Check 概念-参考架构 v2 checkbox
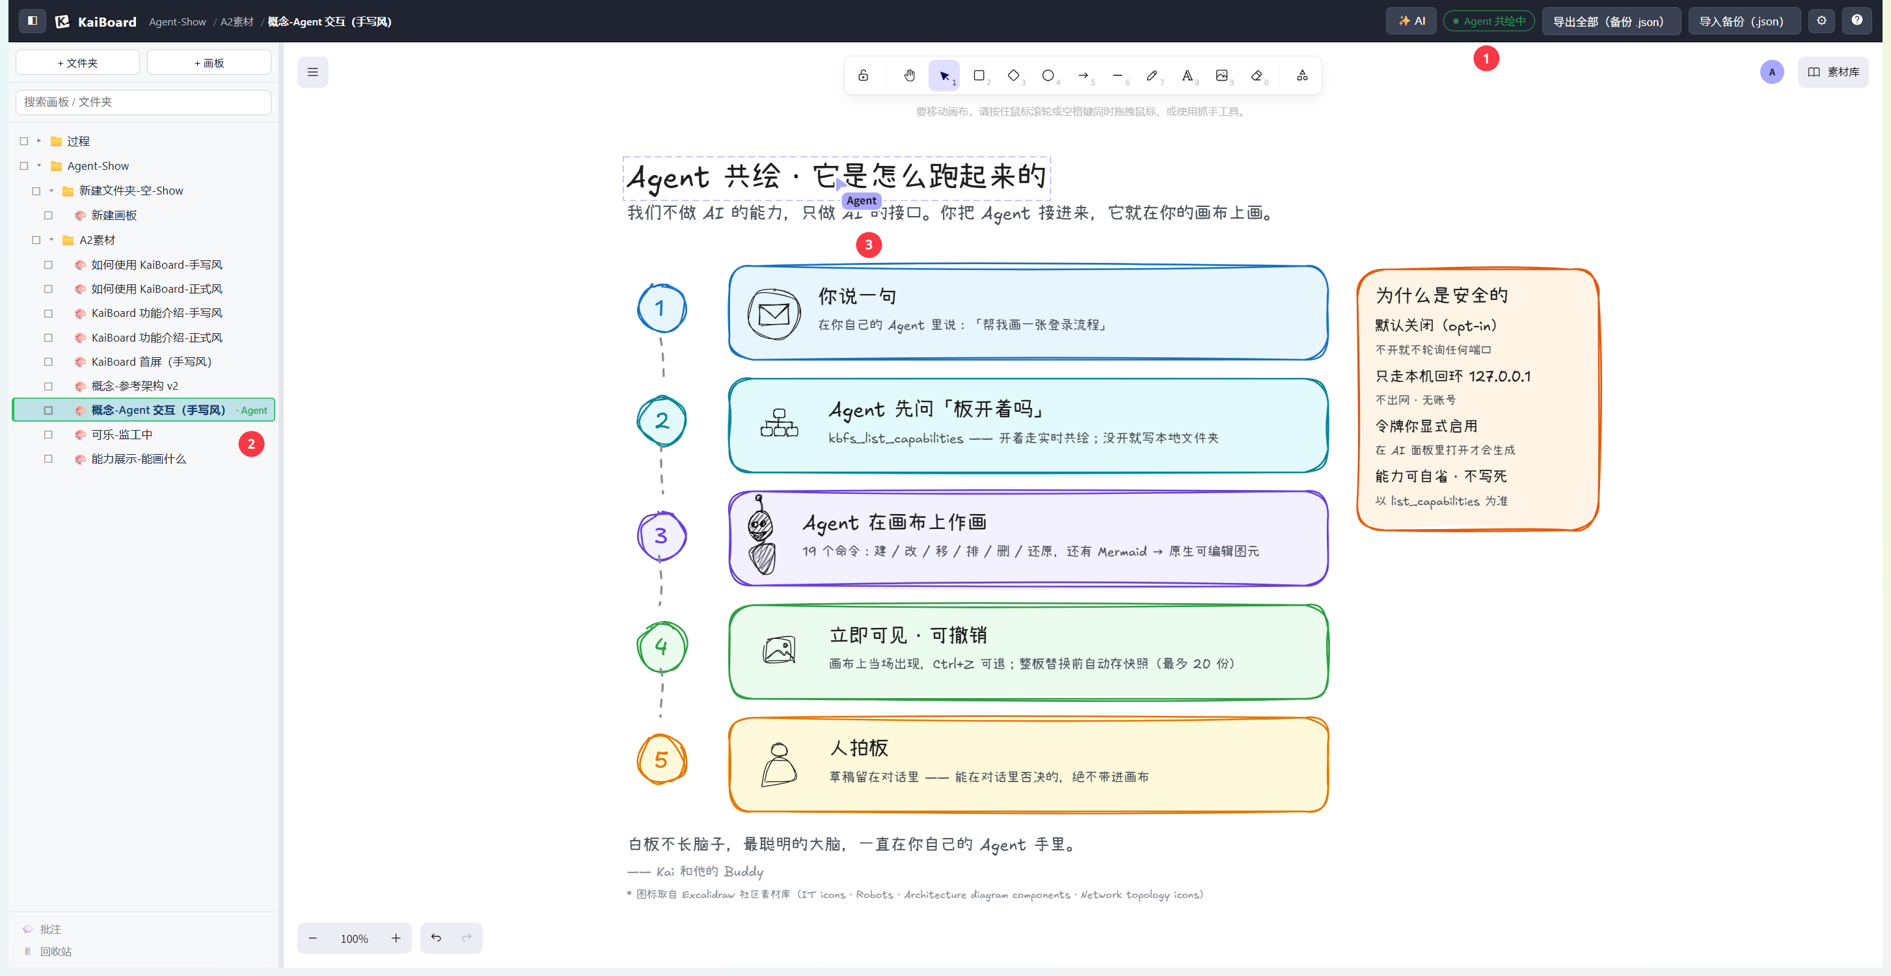This screenshot has width=1891, height=976. coord(48,386)
